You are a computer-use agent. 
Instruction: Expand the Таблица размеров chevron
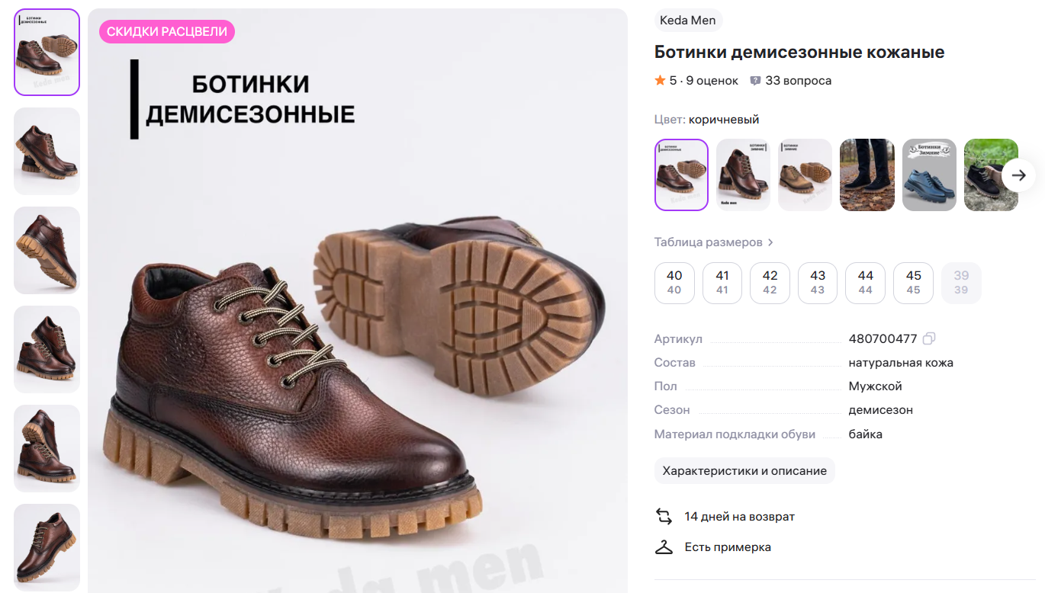point(770,242)
